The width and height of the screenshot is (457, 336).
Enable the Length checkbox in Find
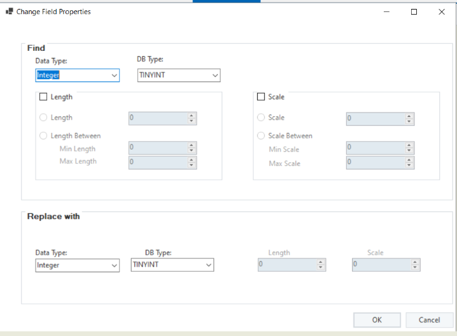coord(43,97)
